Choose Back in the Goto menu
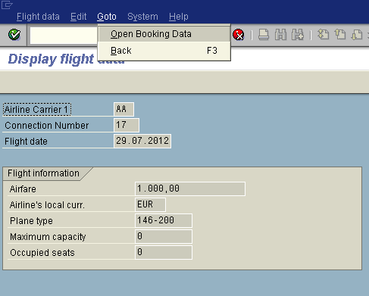 164,51
